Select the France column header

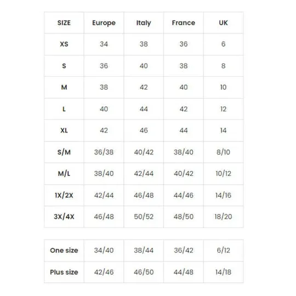[184, 23]
